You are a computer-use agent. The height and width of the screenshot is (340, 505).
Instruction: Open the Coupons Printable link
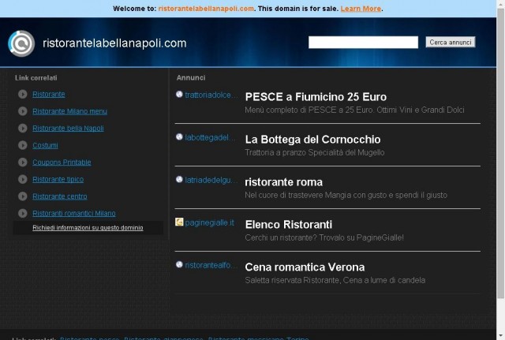(x=62, y=163)
